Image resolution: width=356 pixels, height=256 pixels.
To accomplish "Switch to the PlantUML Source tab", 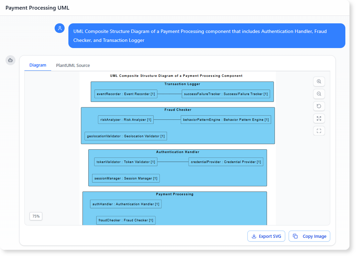I will click(x=73, y=65).
